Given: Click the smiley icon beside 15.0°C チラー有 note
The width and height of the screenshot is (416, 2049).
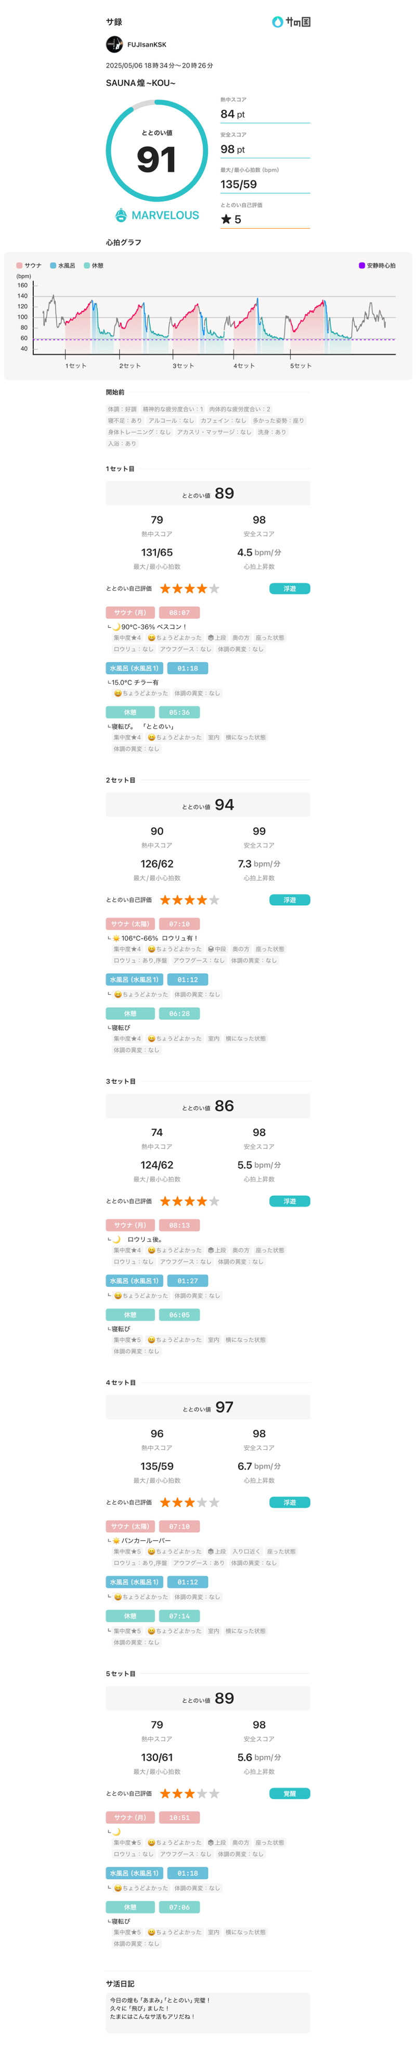Looking at the screenshot, I should pos(118,693).
